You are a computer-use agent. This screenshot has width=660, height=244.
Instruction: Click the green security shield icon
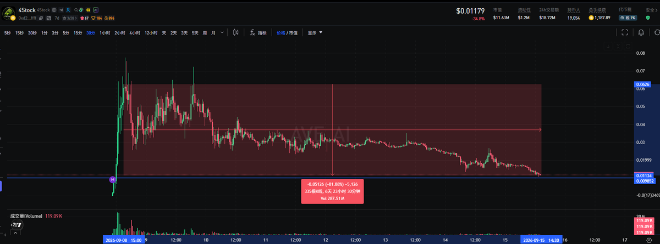pyautogui.click(x=648, y=18)
